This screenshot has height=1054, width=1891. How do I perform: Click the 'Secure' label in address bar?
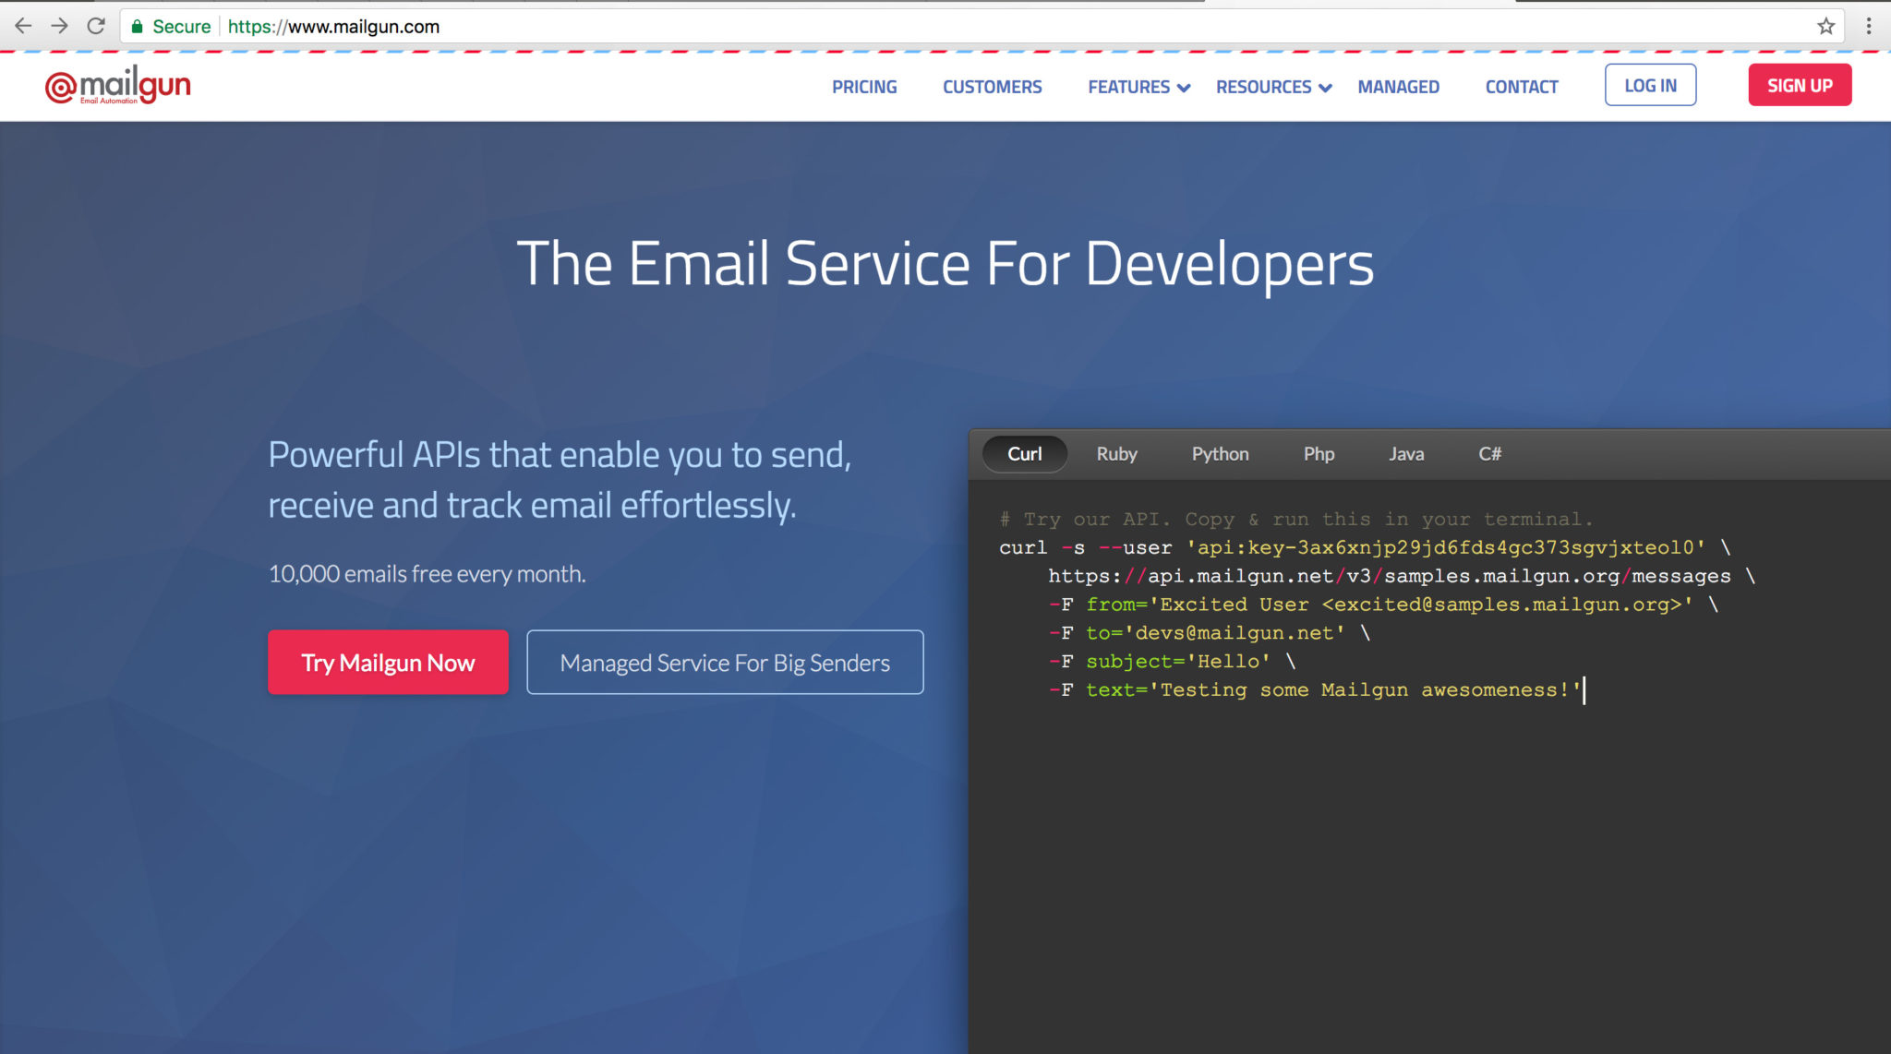tap(181, 27)
